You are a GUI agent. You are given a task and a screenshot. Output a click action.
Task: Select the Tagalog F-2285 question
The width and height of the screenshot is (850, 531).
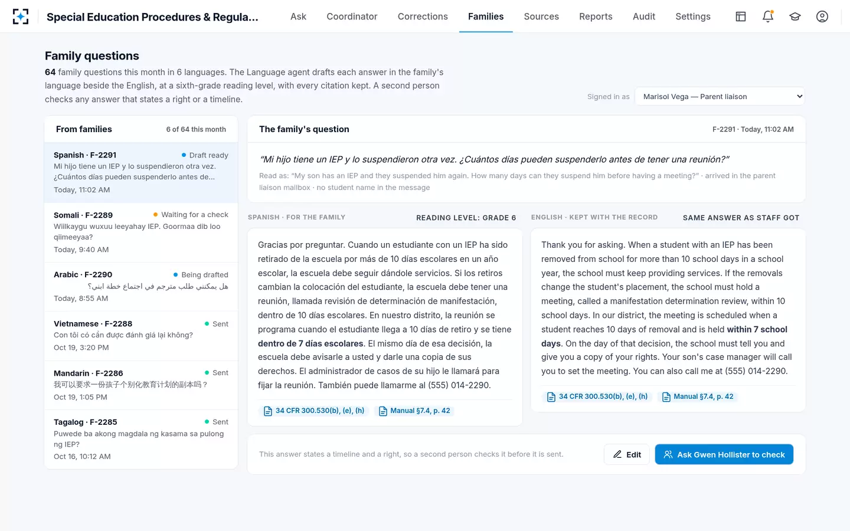pyautogui.click(x=141, y=439)
